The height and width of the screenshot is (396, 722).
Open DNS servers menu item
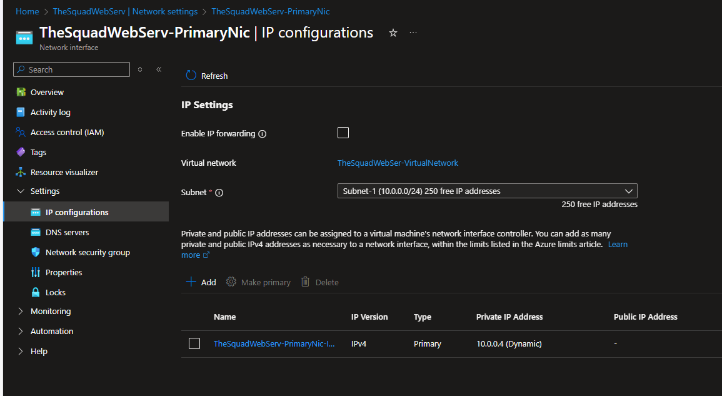(68, 232)
